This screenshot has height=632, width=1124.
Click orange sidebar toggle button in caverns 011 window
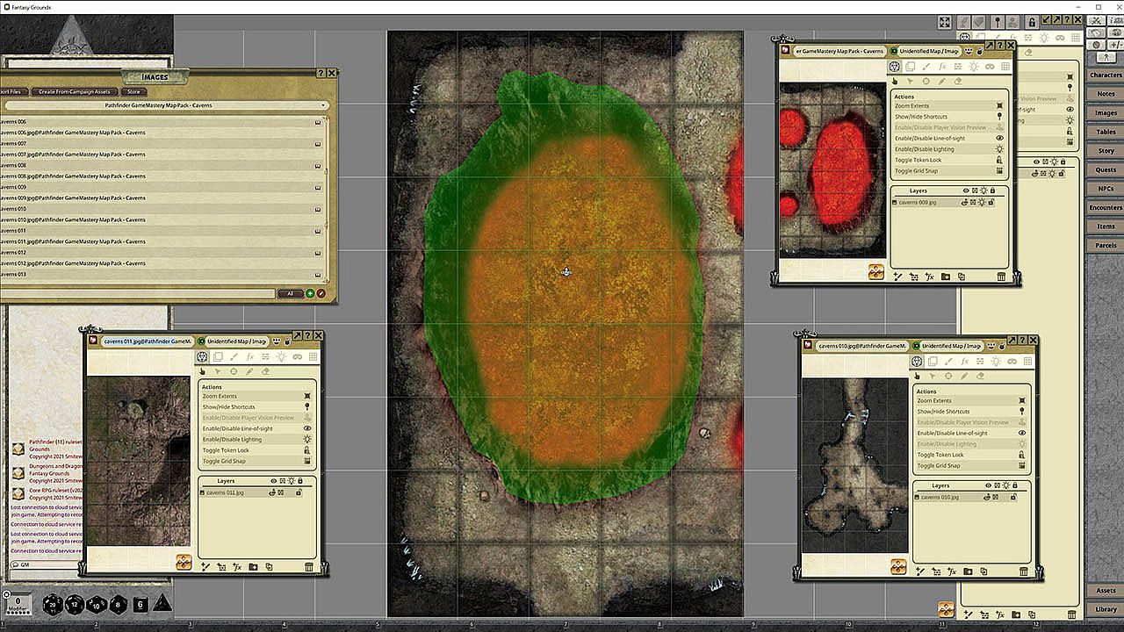[x=184, y=563]
